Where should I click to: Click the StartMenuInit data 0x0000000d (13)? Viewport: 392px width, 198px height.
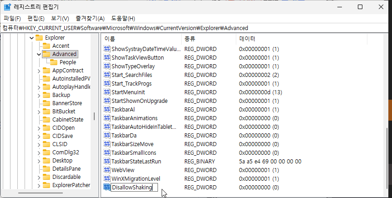260,92
